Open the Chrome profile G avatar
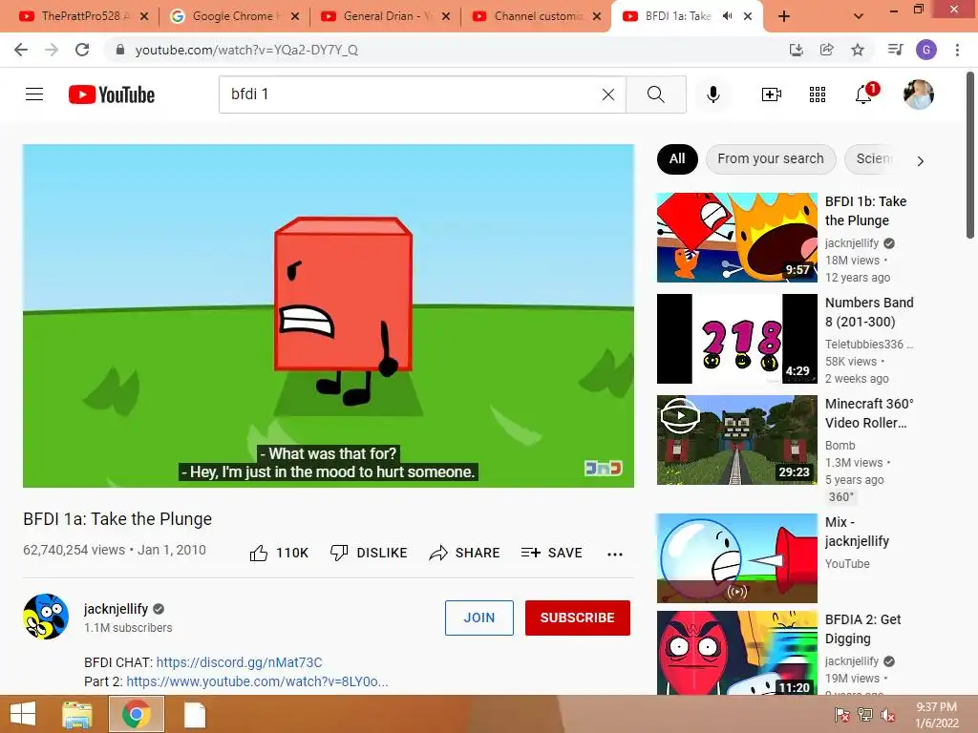Screen dimensions: 978x733 pyautogui.click(x=926, y=50)
